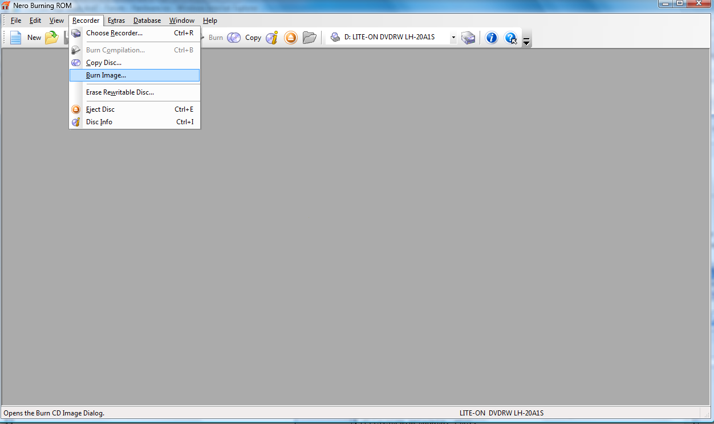This screenshot has width=714, height=424.
Task: Open the Help menu
Action: click(x=210, y=21)
